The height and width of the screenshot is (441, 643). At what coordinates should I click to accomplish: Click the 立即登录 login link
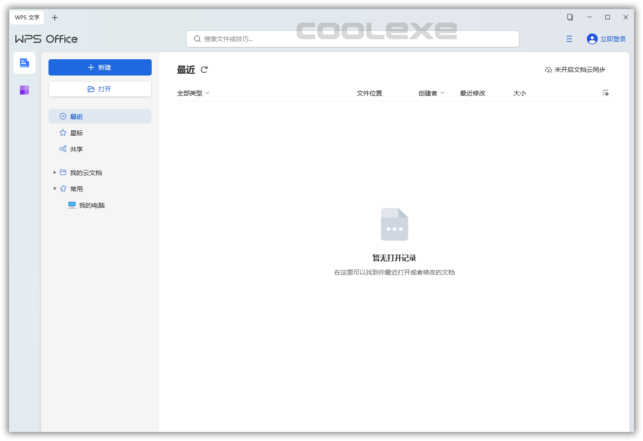[613, 39]
